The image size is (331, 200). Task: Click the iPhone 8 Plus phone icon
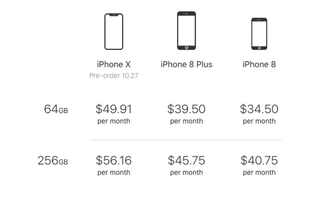[x=186, y=30]
